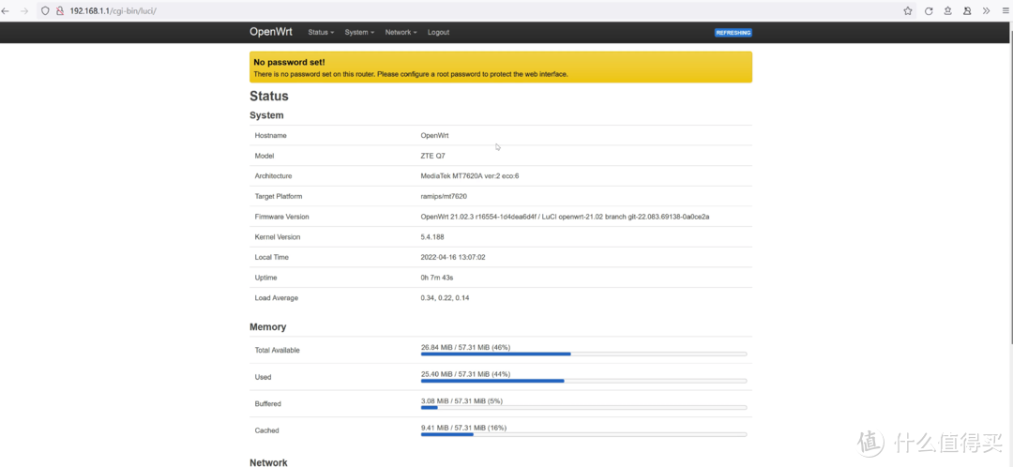
Task: Open the Status dropdown menu
Action: click(321, 32)
